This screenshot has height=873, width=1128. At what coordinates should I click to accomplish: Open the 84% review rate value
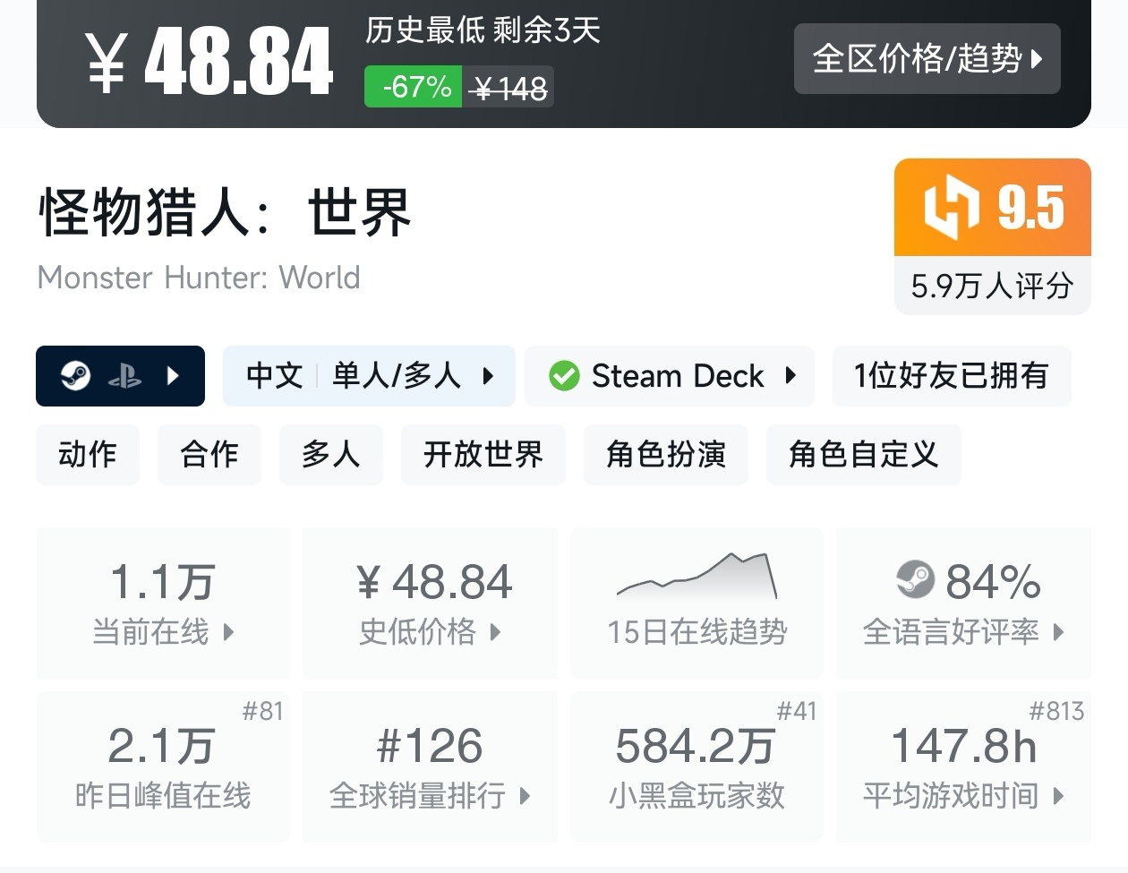click(x=993, y=582)
